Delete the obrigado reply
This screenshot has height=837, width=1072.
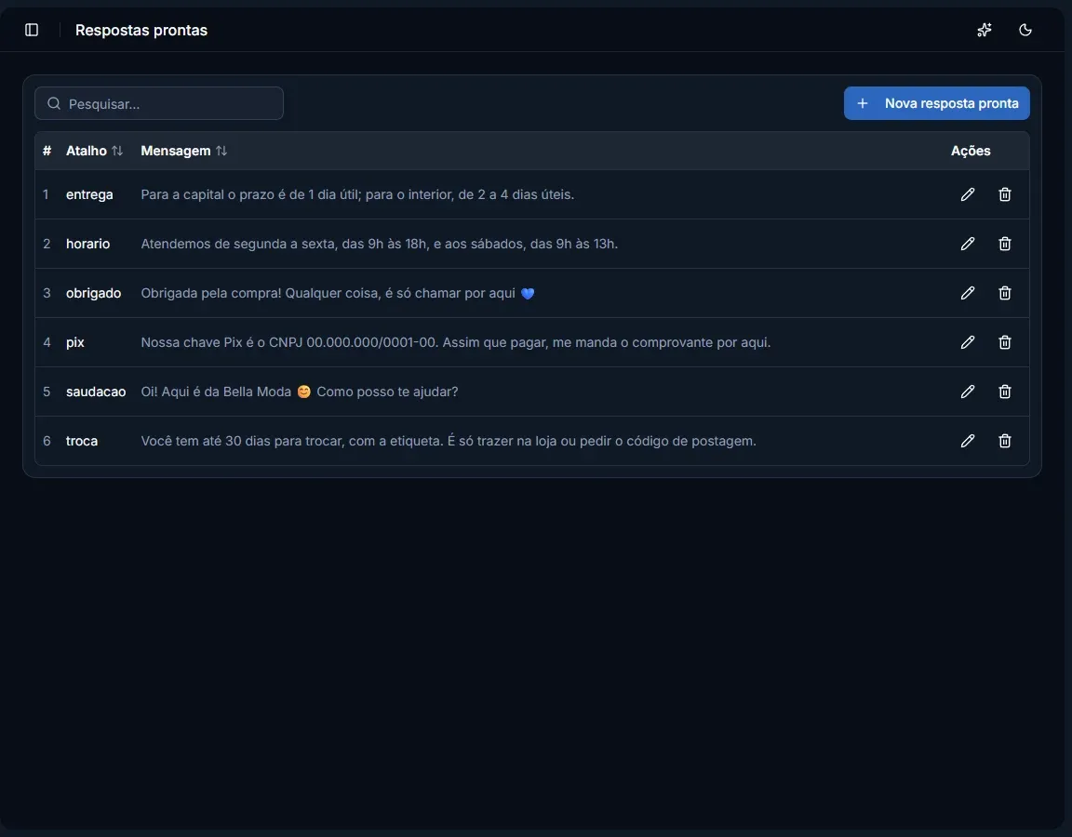1004,293
